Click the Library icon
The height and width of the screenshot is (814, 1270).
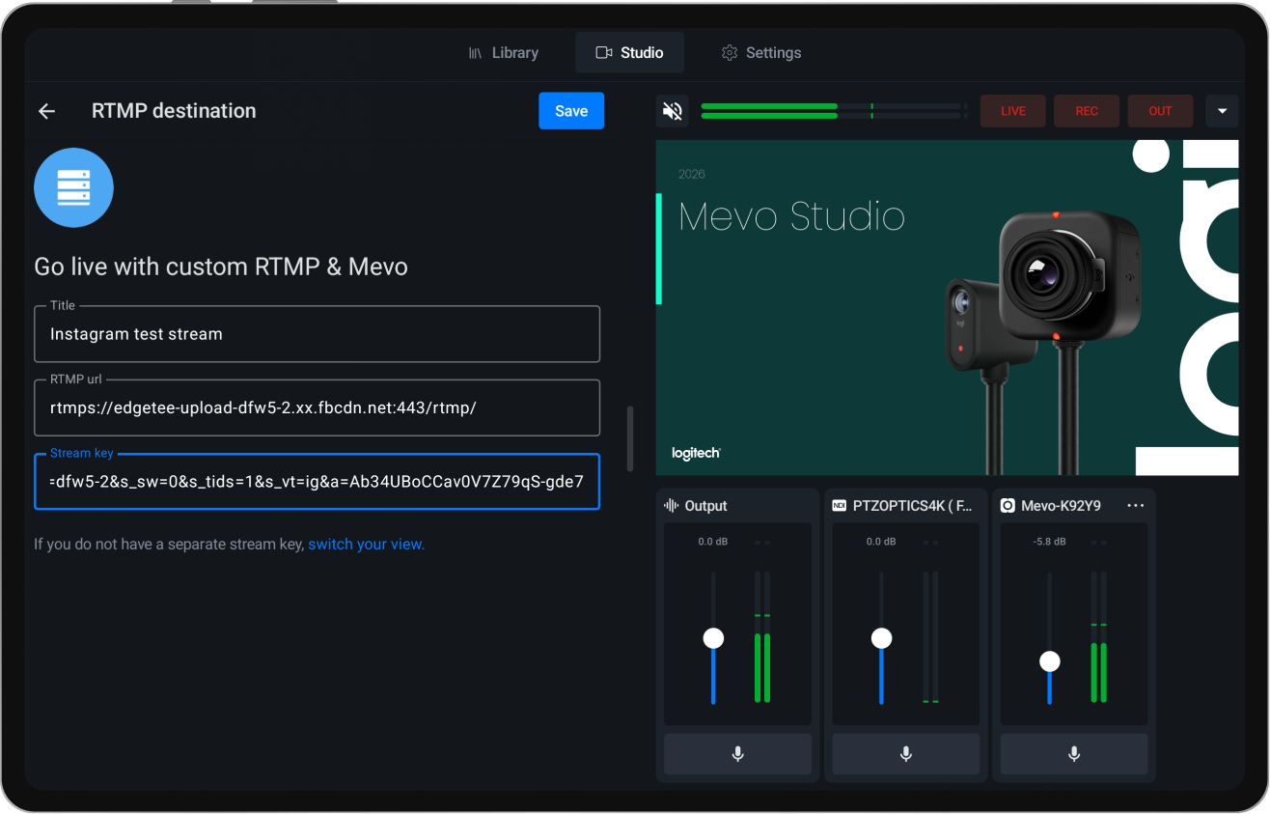475,52
